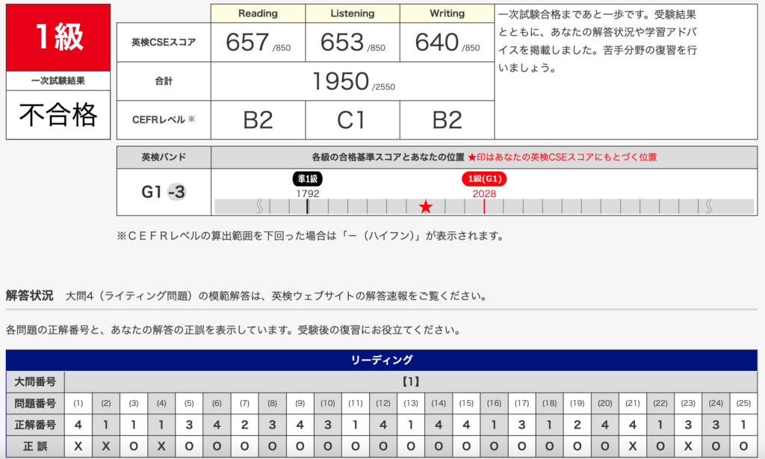
Task: Click the black 1792 threshold line on scale
Action: [x=307, y=207]
